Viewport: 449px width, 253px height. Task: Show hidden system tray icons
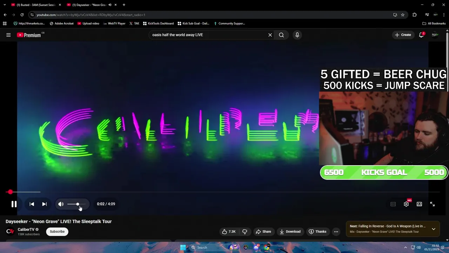point(406,247)
